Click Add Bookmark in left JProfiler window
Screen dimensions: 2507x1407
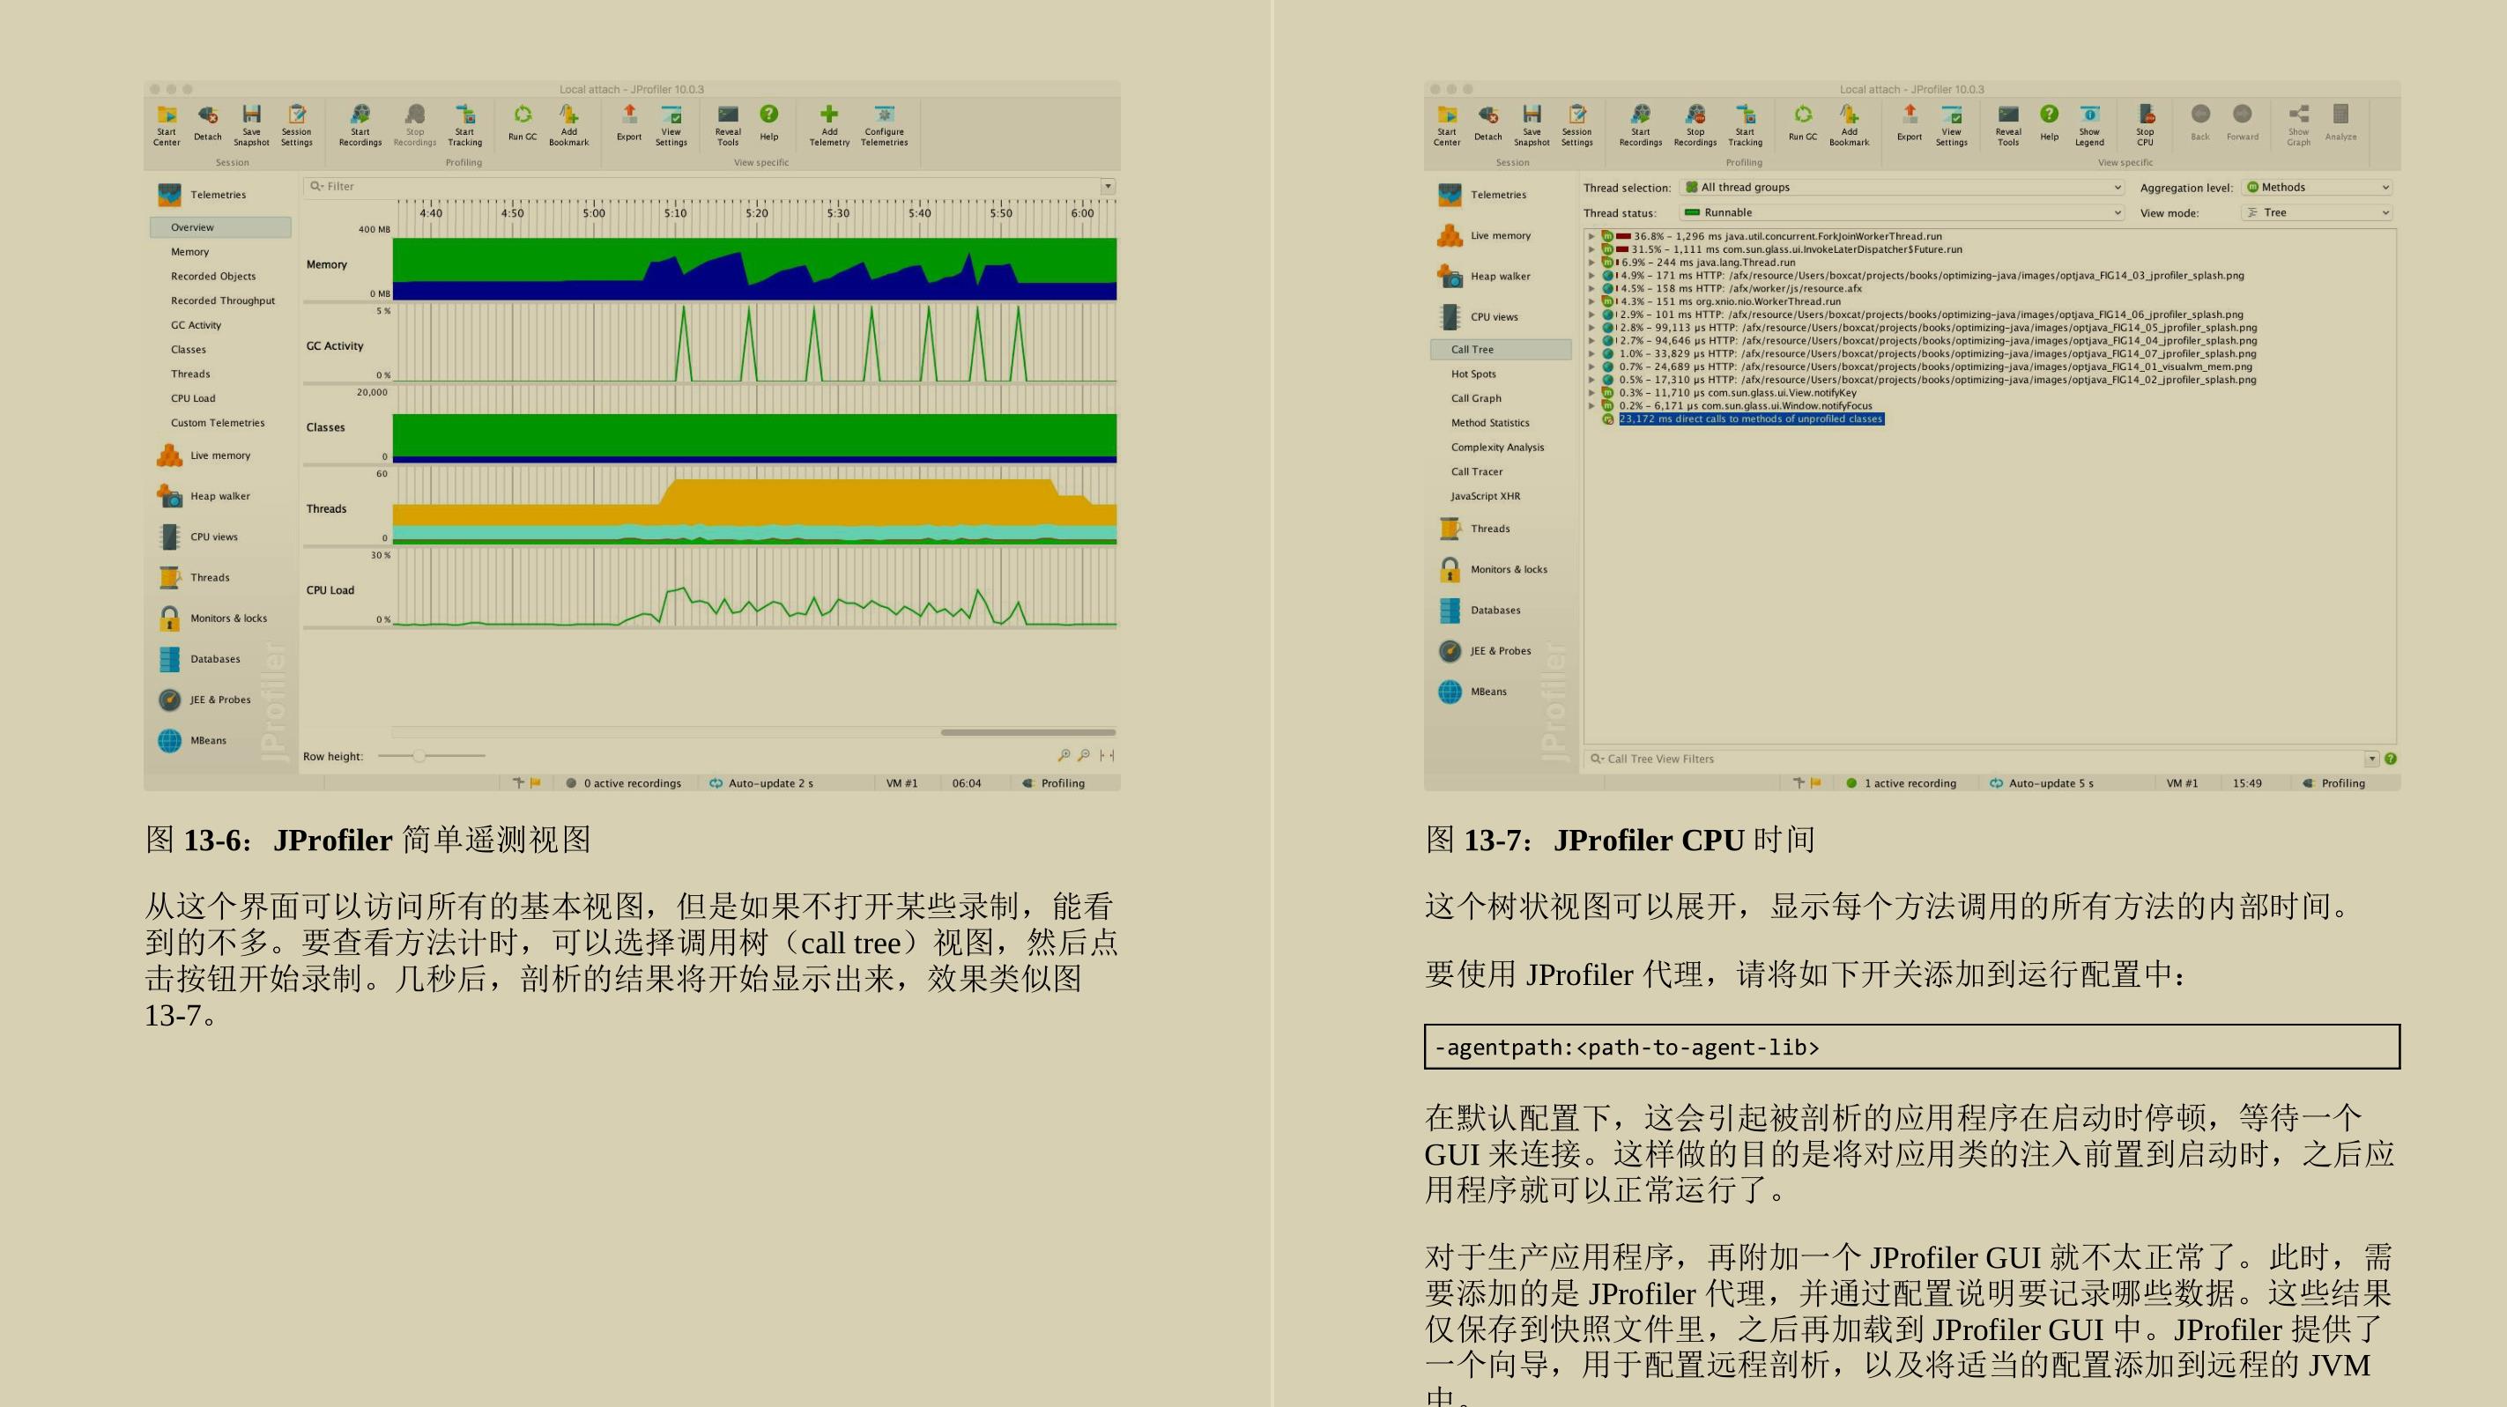tap(568, 125)
